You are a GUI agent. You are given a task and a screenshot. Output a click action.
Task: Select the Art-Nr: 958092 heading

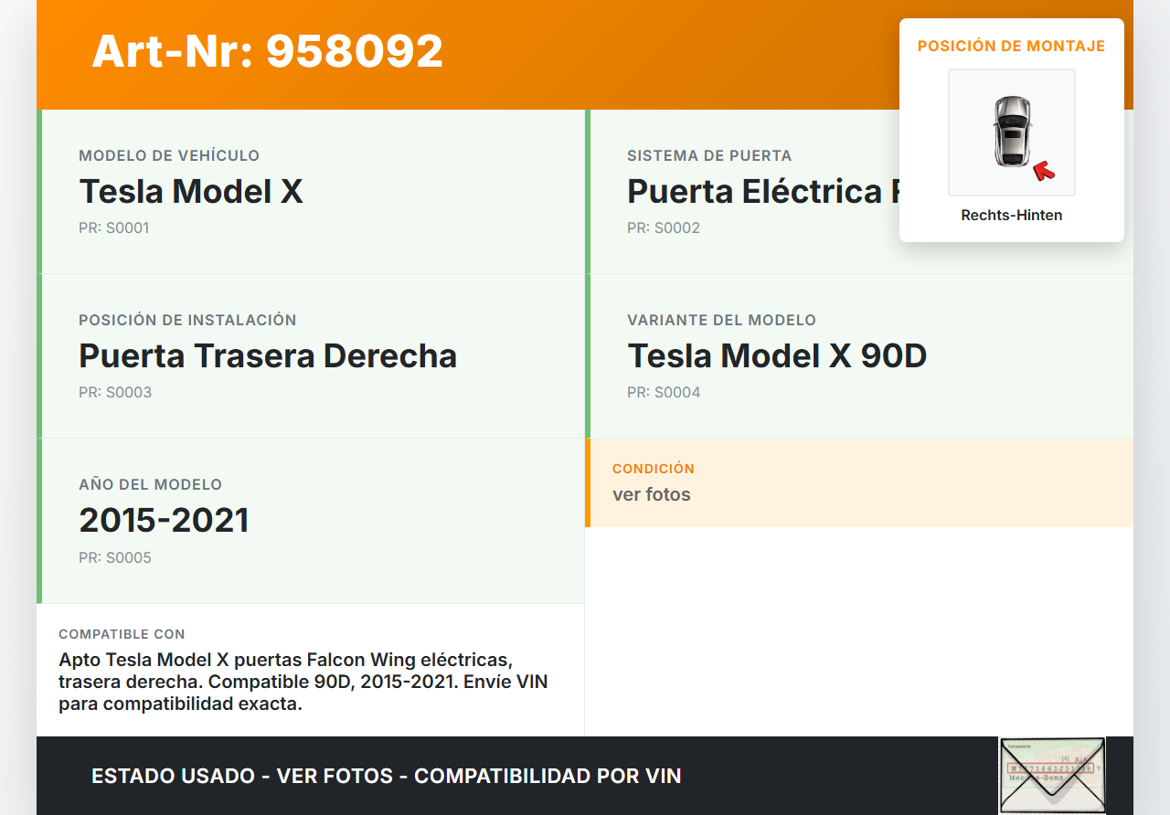[268, 51]
